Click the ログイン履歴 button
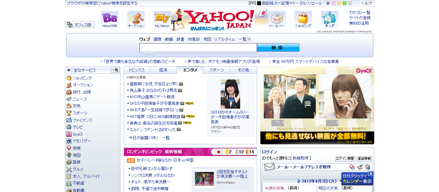This screenshot has height=192, width=439. click(345, 159)
